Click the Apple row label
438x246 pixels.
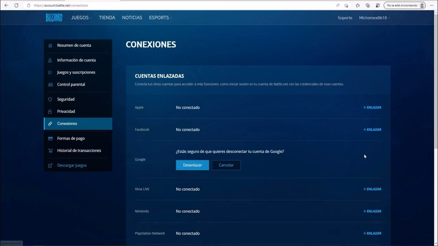pyautogui.click(x=139, y=107)
